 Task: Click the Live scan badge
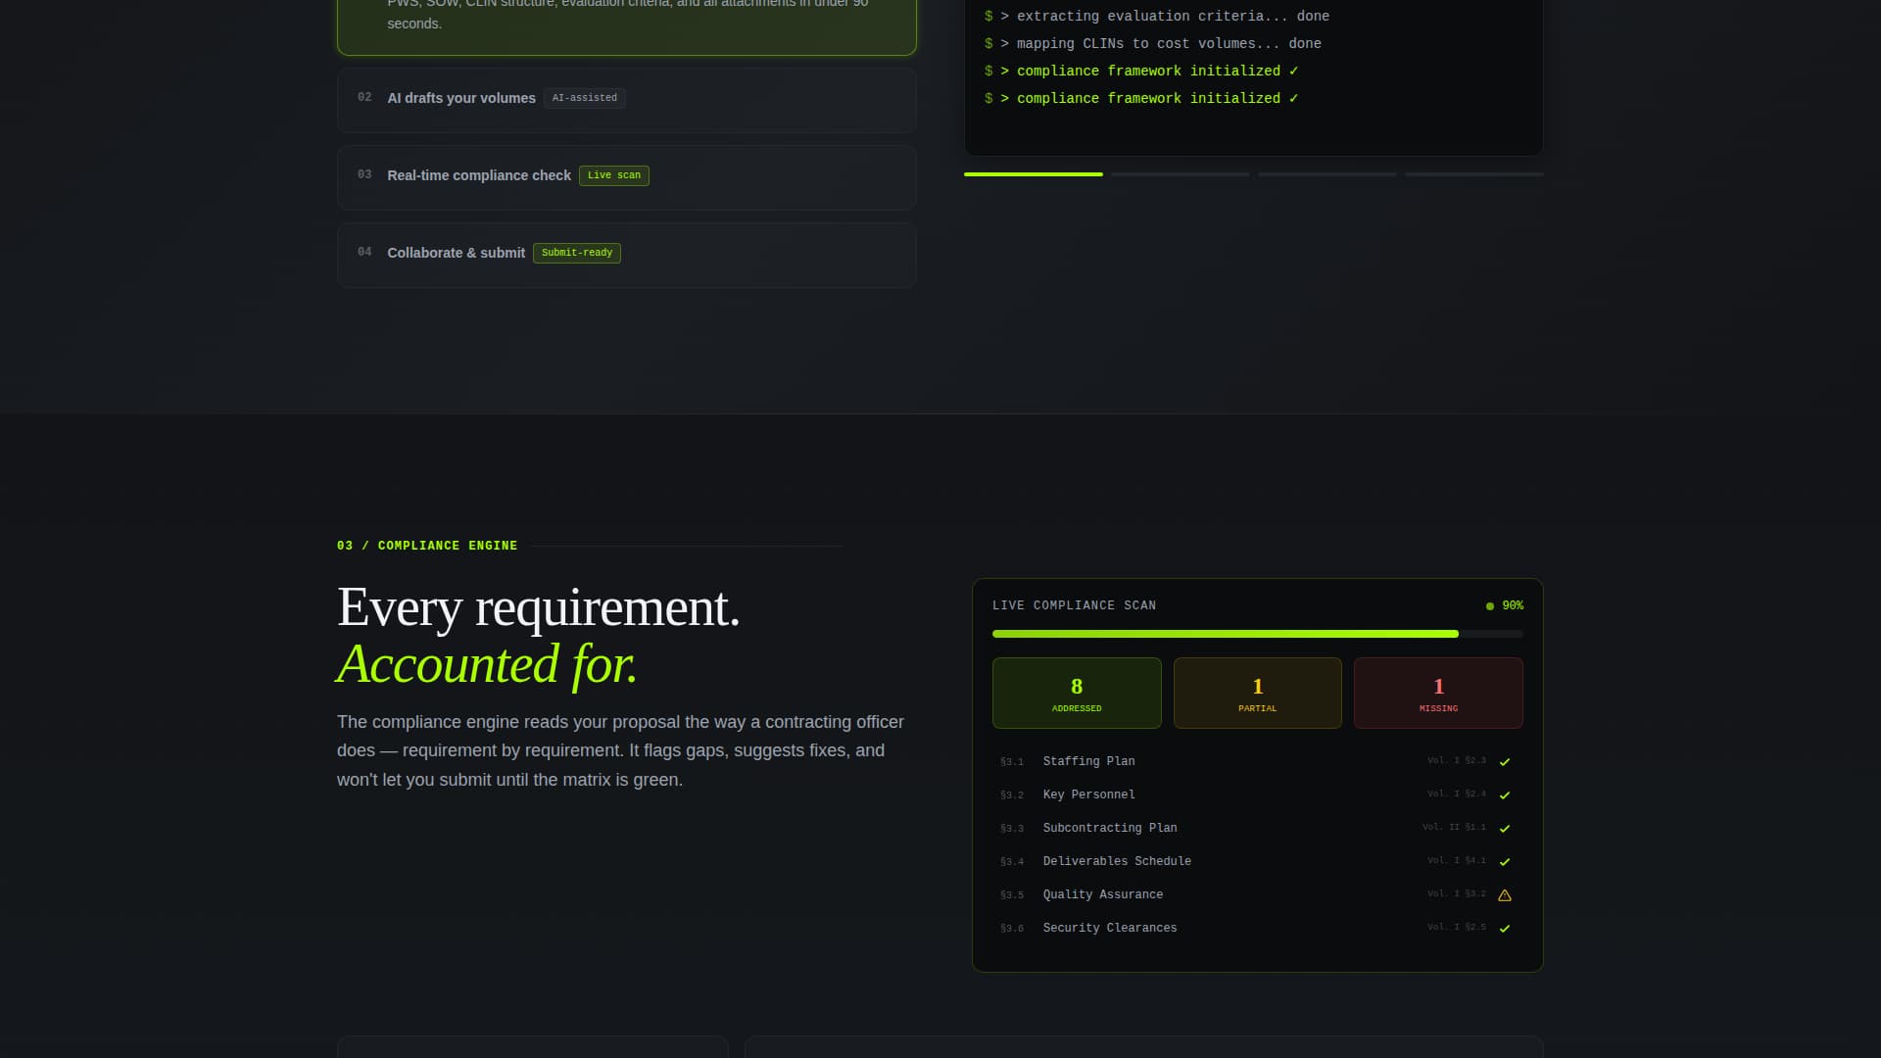pyautogui.click(x=613, y=175)
